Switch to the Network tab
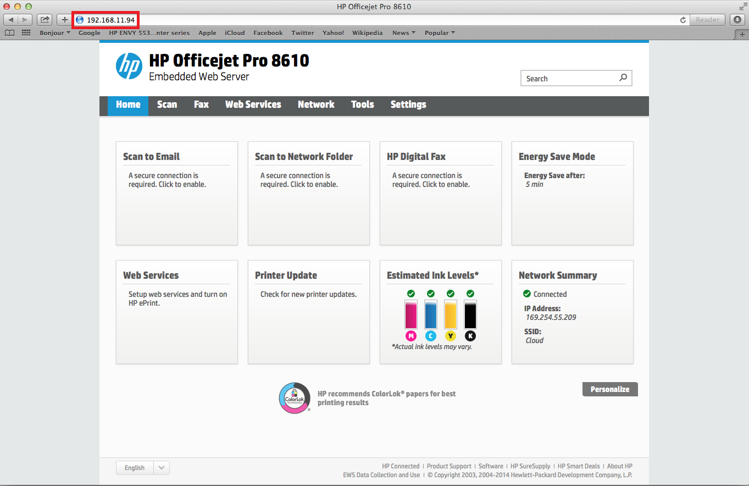This screenshot has height=486, width=749. [x=316, y=104]
